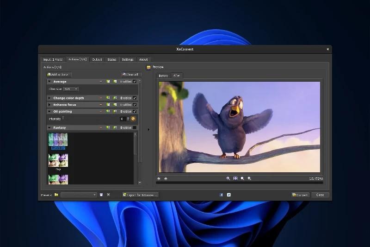The width and height of the screenshot is (370, 247).
Task: Go to the Status tab
Action: pos(112,60)
